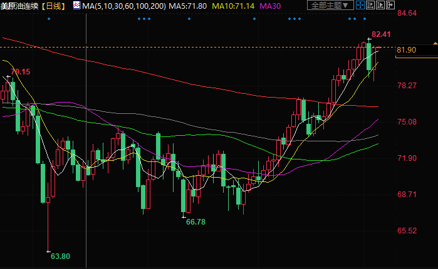
Task: Click the MA indicator icon before MA parameters
Action: coord(76,6)
